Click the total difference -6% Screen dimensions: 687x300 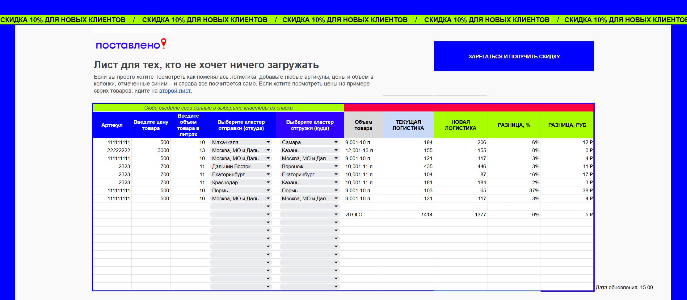pyautogui.click(x=514, y=215)
